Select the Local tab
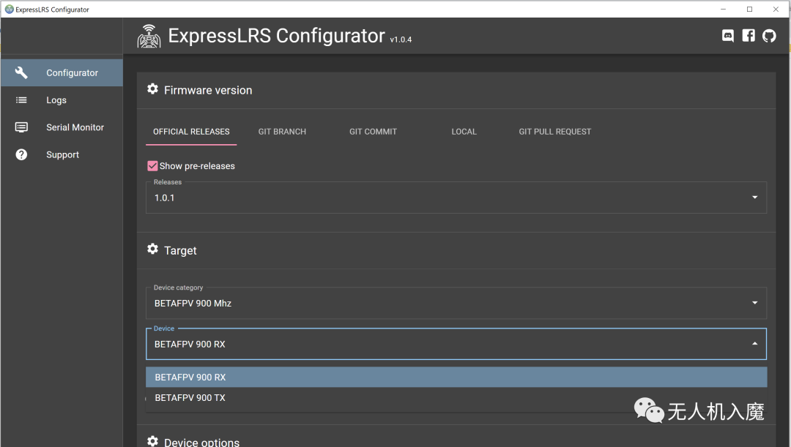Image resolution: width=791 pixels, height=447 pixels. [464, 132]
